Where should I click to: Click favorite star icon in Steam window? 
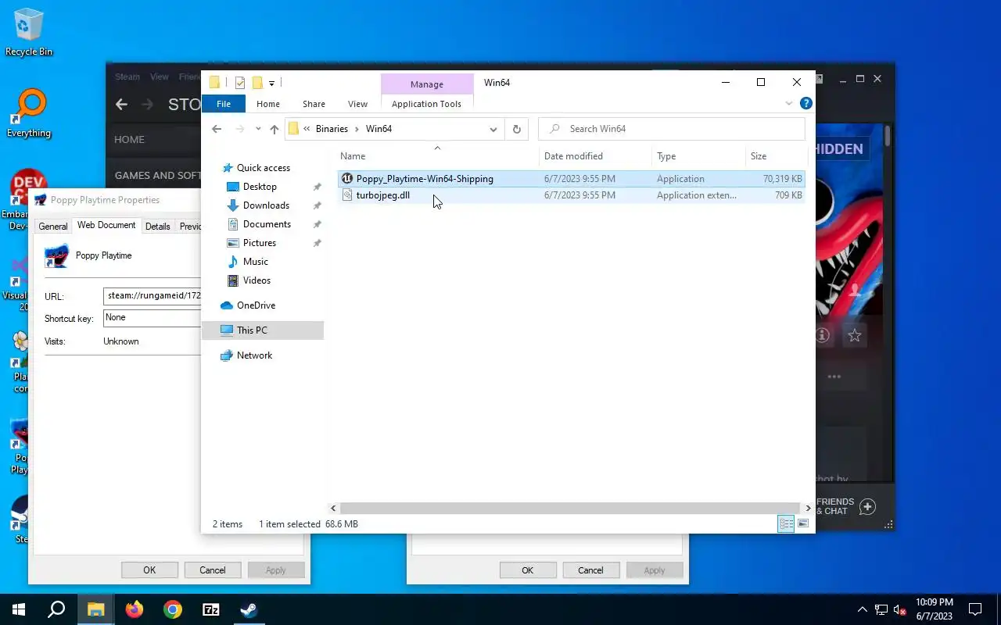[855, 336]
